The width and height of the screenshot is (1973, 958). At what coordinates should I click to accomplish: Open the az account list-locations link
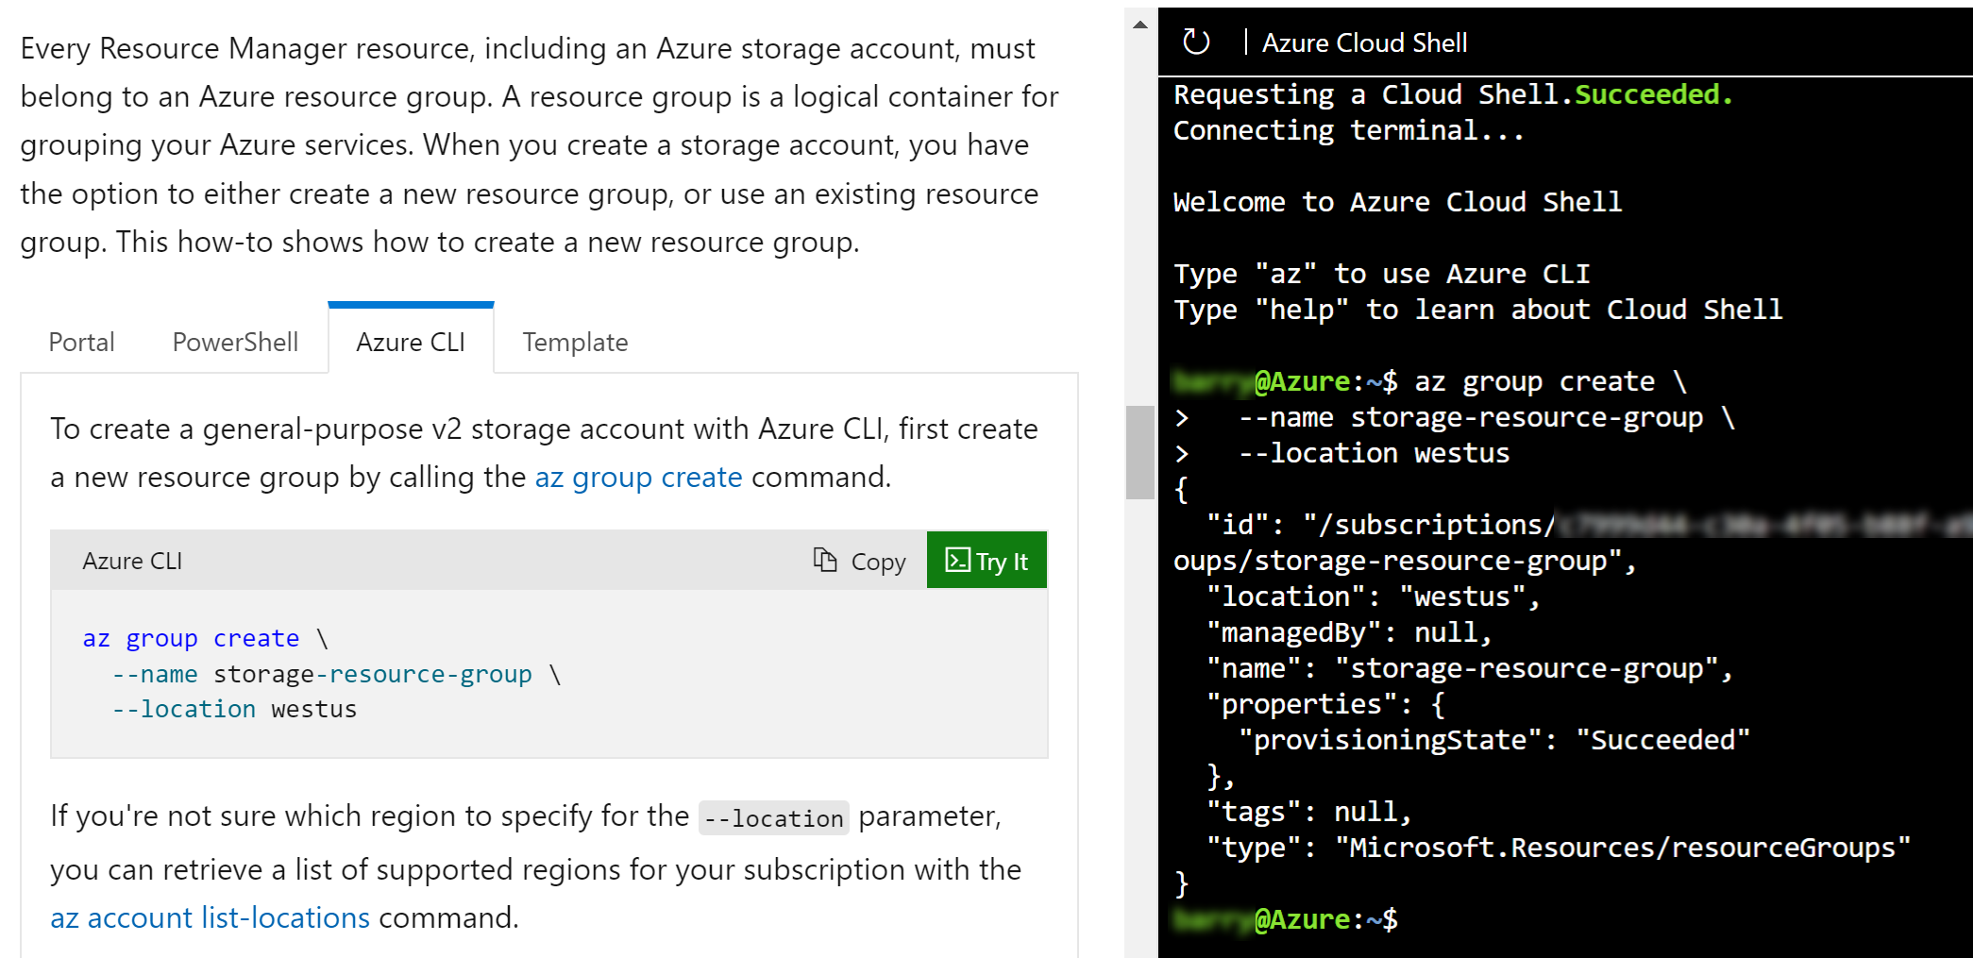coord(210,918)
